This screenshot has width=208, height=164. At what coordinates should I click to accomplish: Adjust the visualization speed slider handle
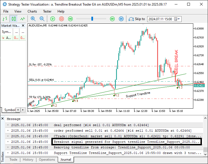tap(92, 19)
